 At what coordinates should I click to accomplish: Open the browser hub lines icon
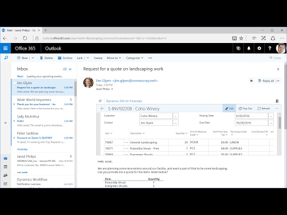tap(254, 38)
